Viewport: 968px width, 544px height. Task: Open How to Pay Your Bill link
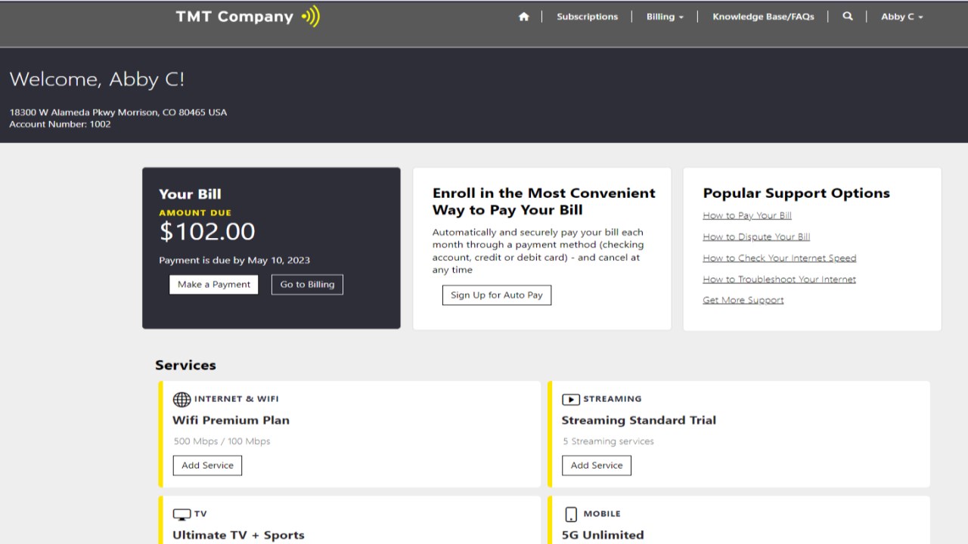[747, 215]
